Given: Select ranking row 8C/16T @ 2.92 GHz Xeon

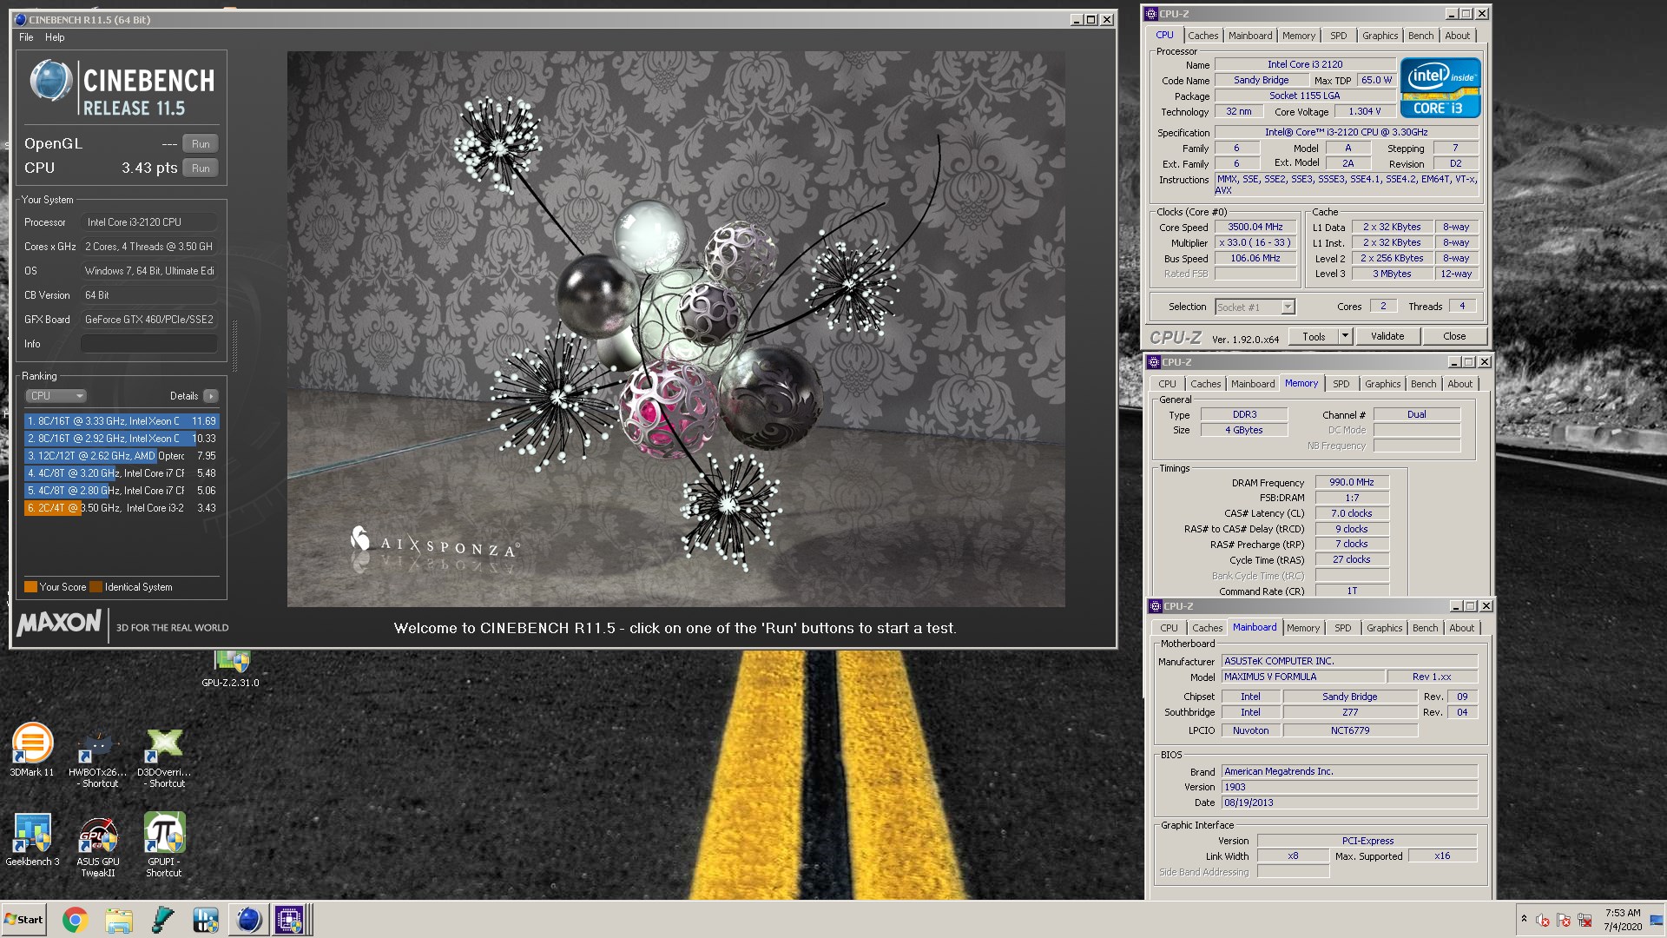Looking at the screenshot, I should coord(121,439).
